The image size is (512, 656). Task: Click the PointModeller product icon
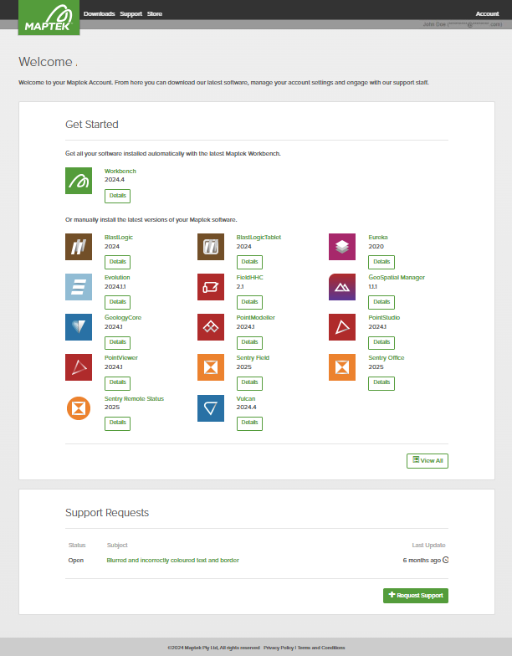click(211, 327)
